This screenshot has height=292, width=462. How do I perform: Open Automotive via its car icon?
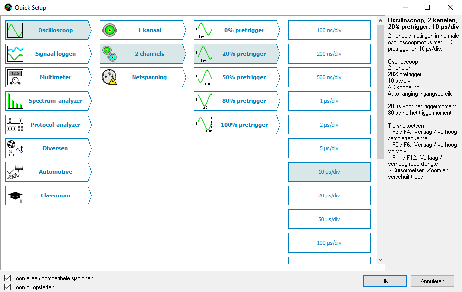15,172
